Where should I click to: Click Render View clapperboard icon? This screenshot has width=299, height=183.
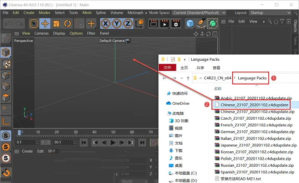[x=153, y=24]
